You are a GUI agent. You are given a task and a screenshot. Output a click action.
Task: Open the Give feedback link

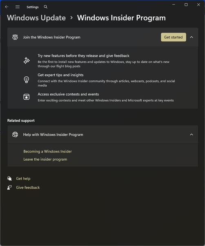click(28, 187)
